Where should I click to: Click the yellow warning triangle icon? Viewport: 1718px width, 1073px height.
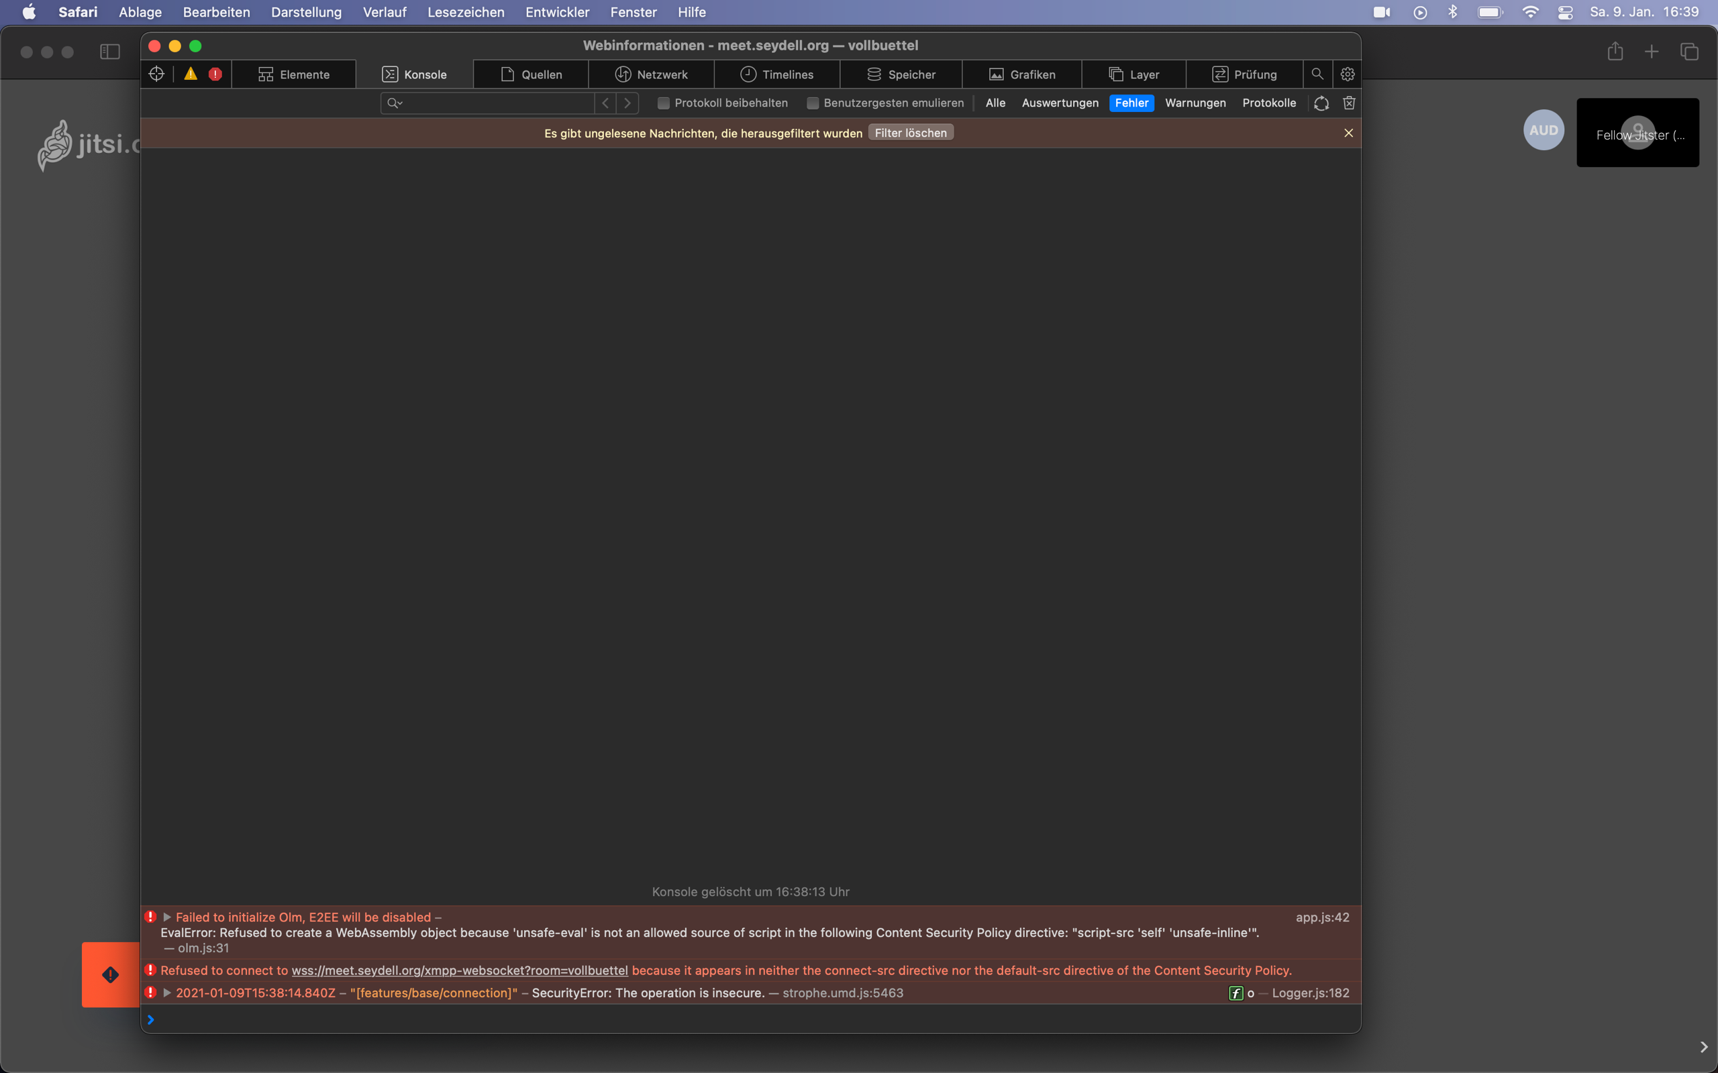pos(191,74)
